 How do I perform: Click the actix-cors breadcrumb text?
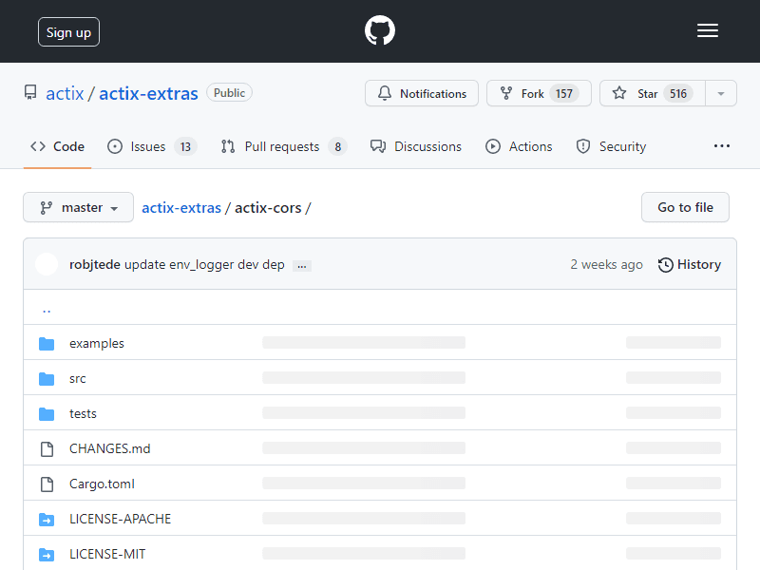point(268,208)
